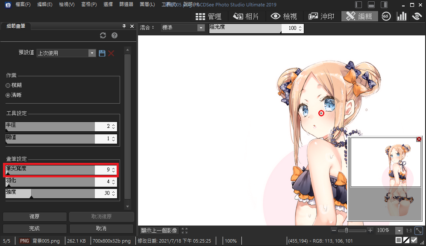Open the 選擇 menu
Screen dimensions: 426x246
108,5
